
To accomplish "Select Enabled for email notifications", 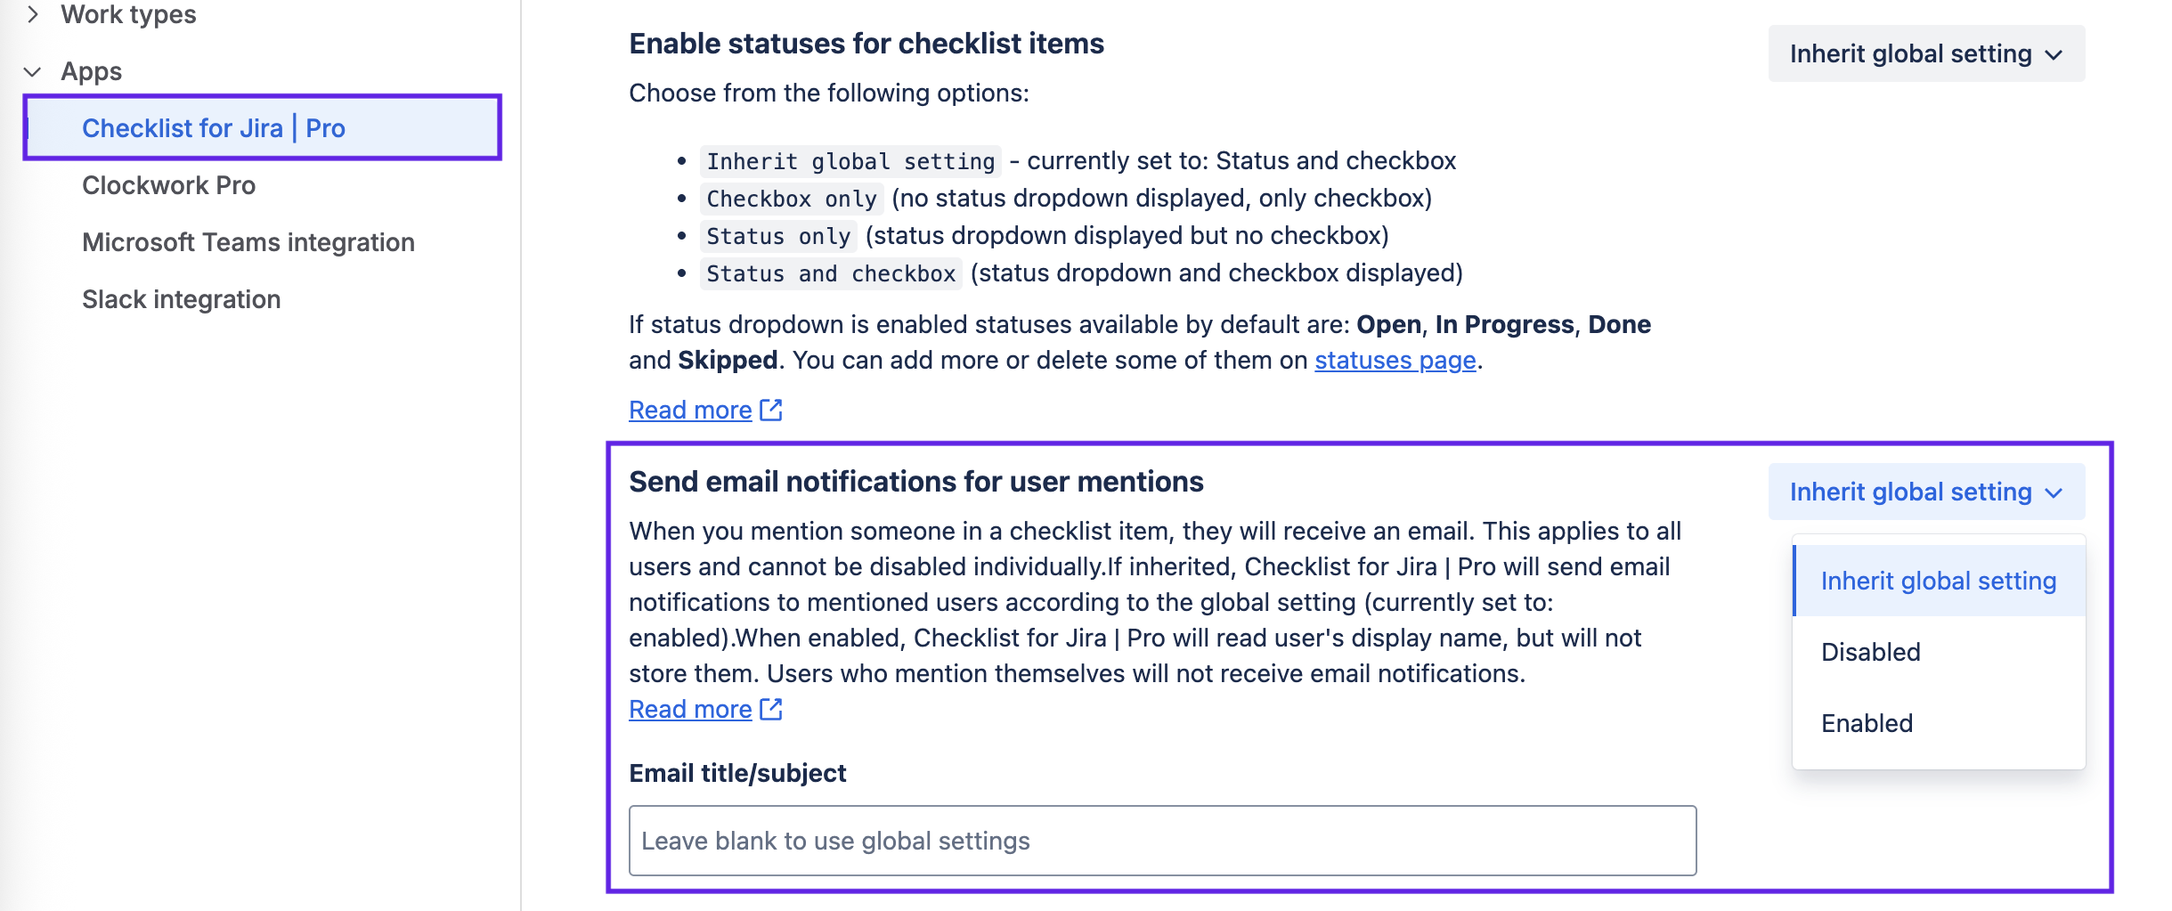I will 1866,723.
